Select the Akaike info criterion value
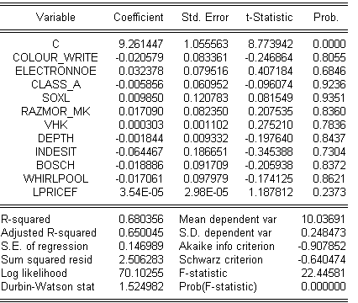 click(322, 246)
